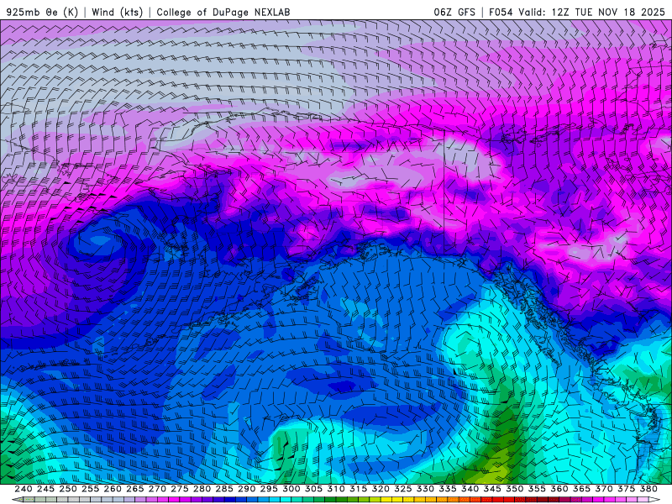Click the 280 colorbar label
Image resolution: width=672 pixels, height=504 pixels.
coord(202,489)
